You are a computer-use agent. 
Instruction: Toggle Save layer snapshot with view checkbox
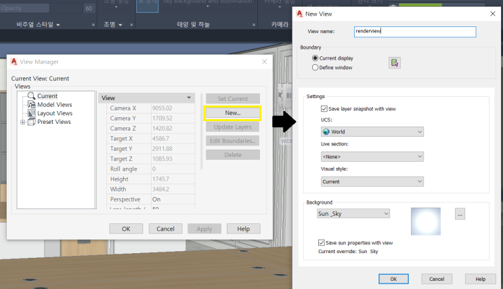324,109
